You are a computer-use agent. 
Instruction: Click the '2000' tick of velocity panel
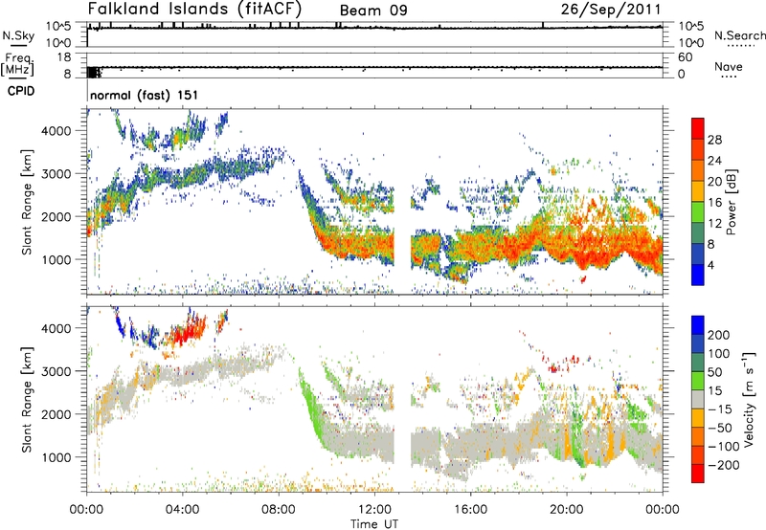[x=56, y=414]
